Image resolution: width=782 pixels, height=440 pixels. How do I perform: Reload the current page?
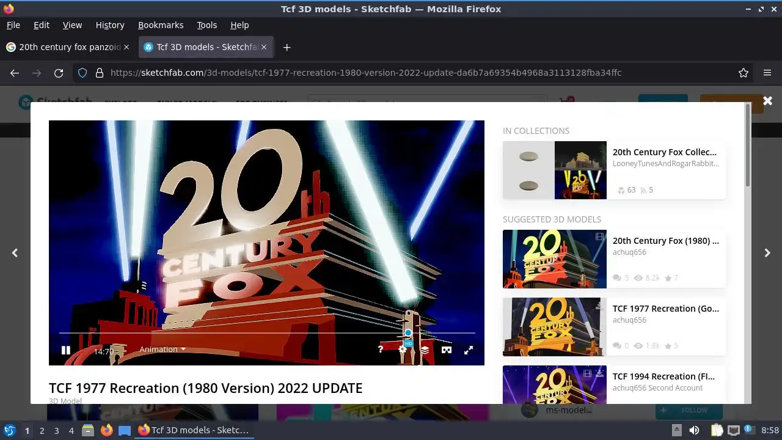point(59,73)
